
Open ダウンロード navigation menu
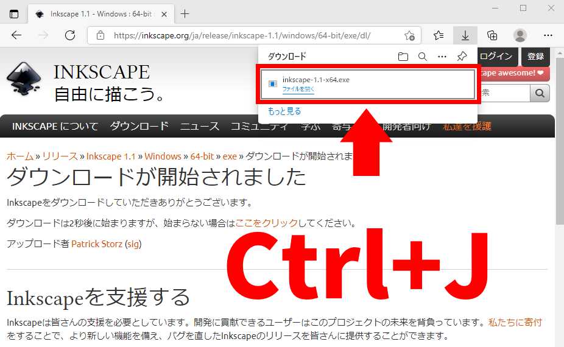pos(139,126)
